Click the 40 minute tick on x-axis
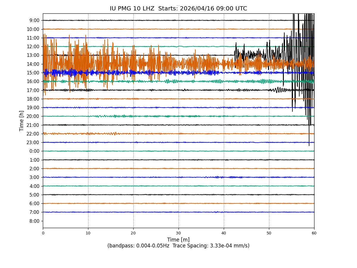357x268 pixels. (x=224, y=233)
